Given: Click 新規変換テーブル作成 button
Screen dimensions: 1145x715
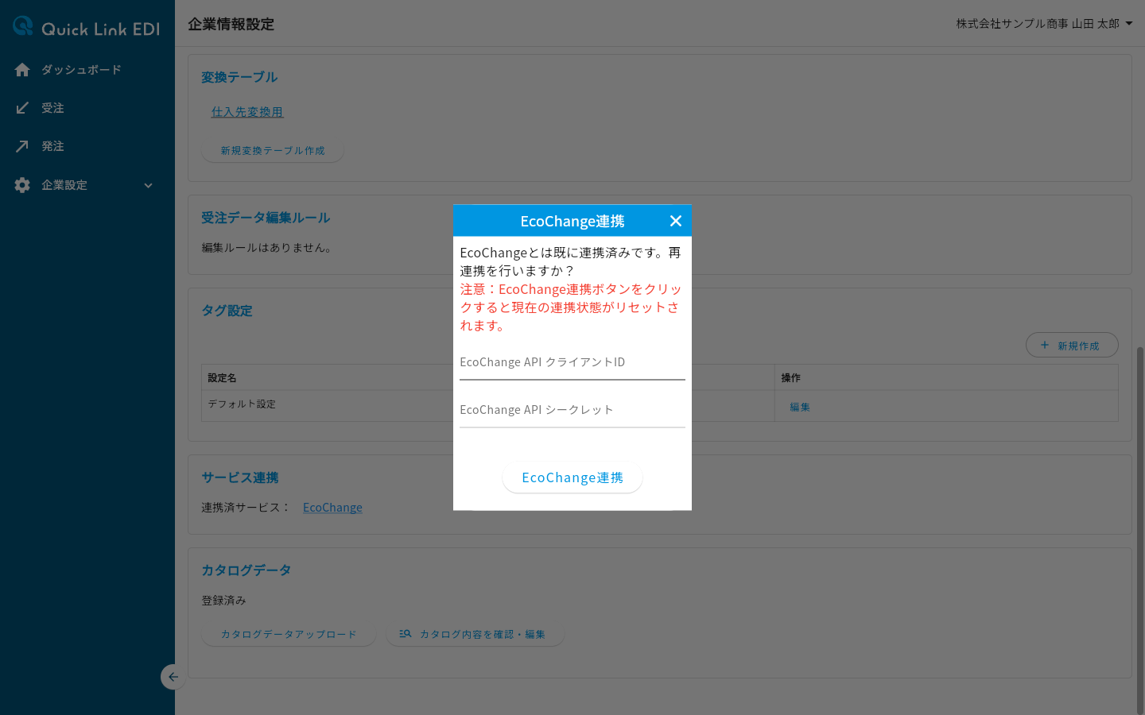Looking at the screenshot, I should coord(273,150).
